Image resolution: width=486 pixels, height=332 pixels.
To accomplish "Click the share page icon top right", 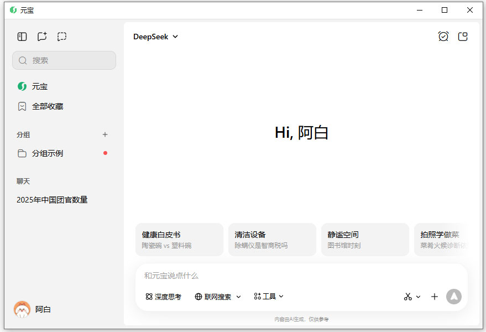I will [x=463, y=36].
